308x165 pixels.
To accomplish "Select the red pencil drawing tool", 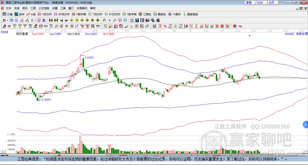I will (x=4, y=26).
